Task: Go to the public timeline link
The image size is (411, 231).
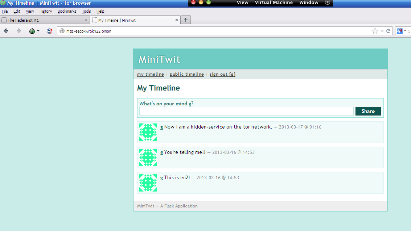Action: coord(186,74)
